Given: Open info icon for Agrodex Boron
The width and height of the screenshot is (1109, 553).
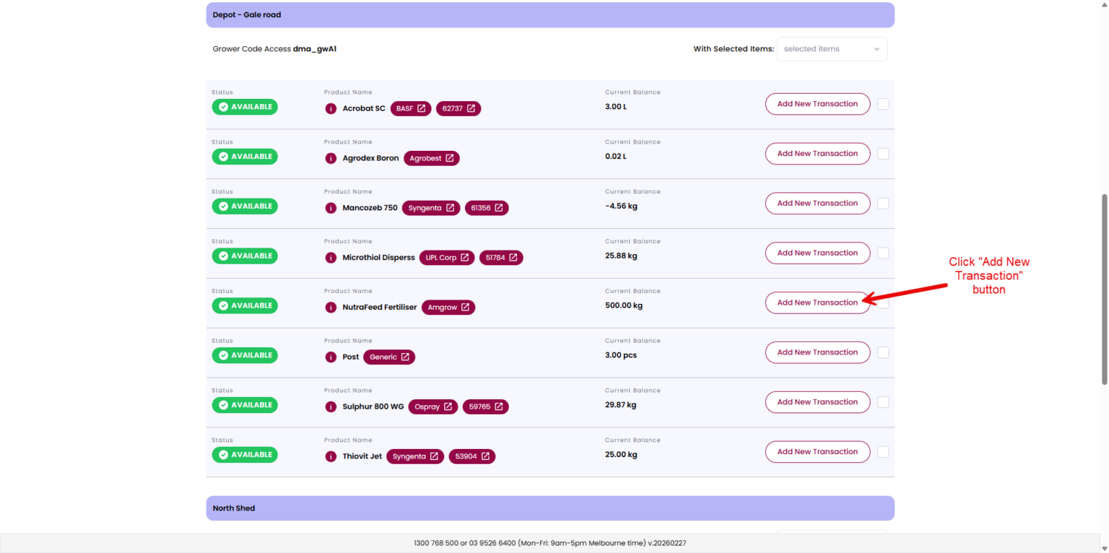Looking at the screenshot, I should pyautogui.click(x=331, y=158).
